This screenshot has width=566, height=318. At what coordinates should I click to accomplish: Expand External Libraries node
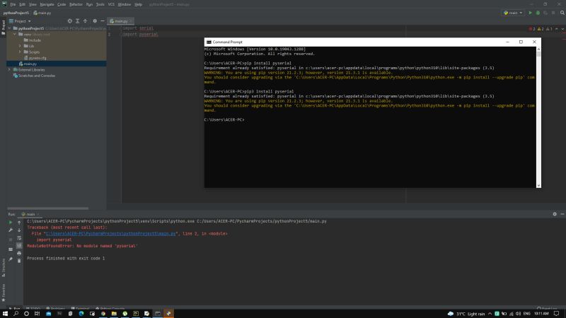10,69
